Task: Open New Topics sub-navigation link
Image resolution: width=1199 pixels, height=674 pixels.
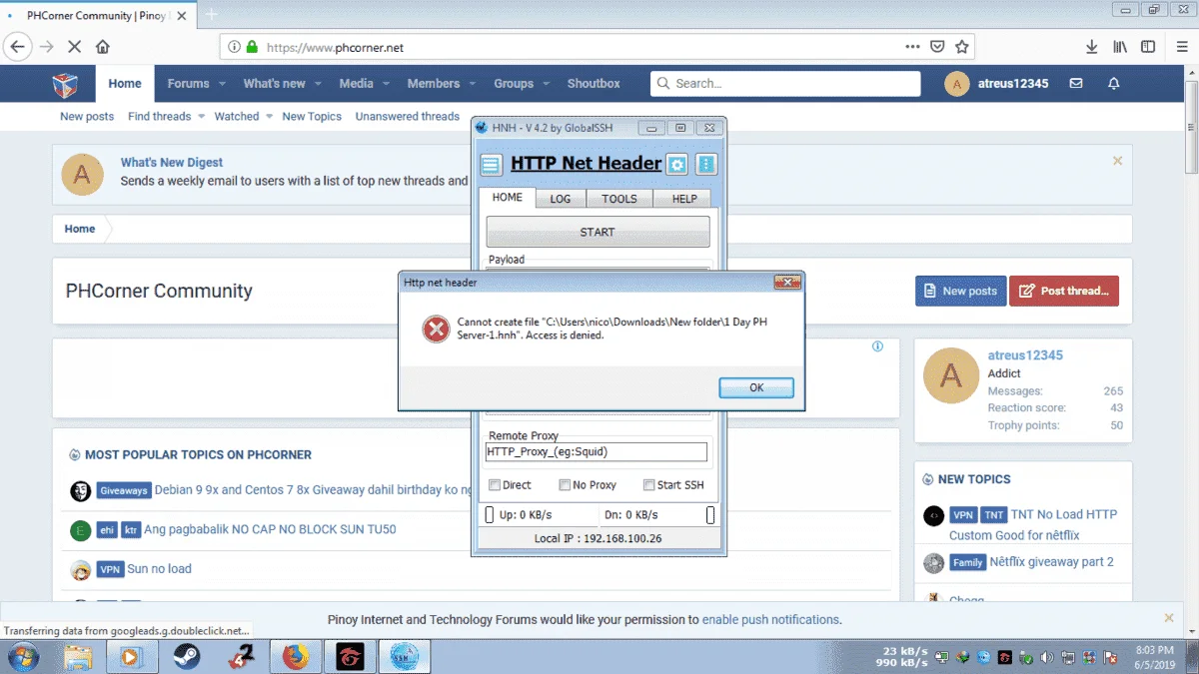Action: pos(312,117)
